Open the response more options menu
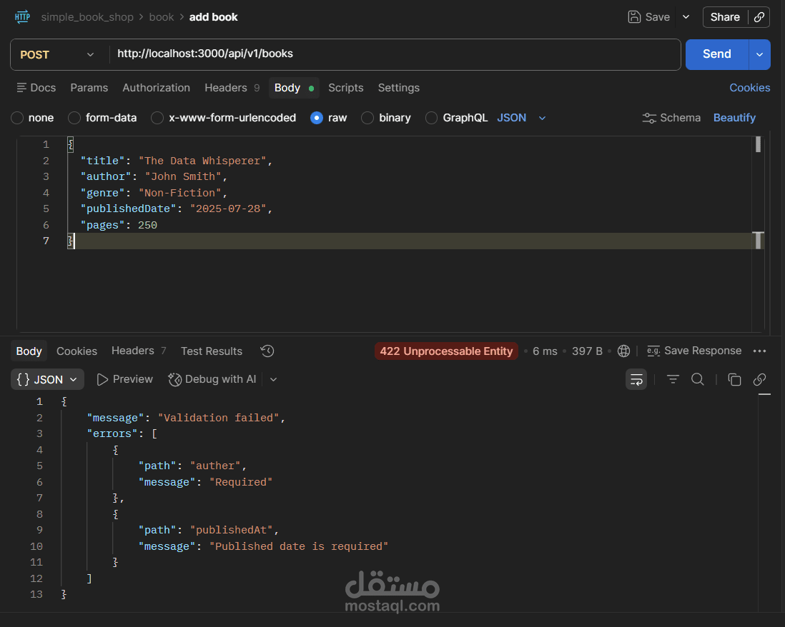 (760, 351)
